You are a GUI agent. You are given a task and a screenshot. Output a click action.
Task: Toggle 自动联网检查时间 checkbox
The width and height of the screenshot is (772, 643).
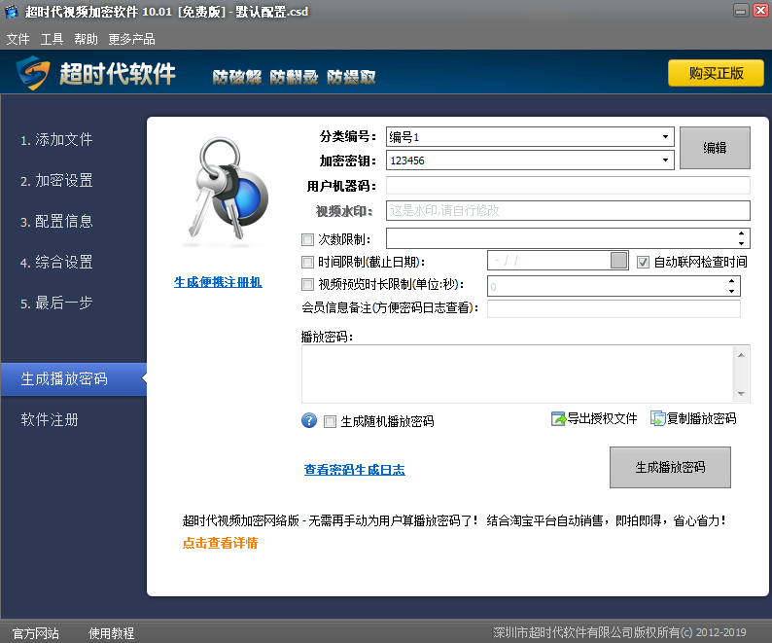[x=643, y=262]
